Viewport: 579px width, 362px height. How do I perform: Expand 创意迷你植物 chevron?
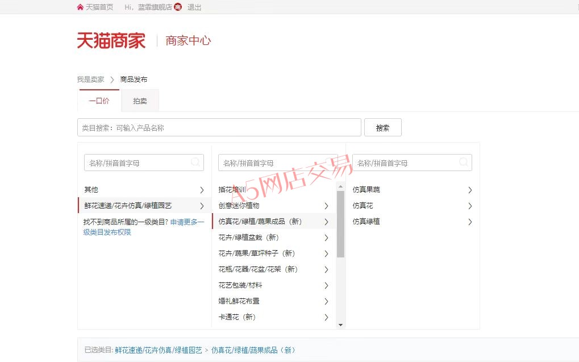pos(326,206)
